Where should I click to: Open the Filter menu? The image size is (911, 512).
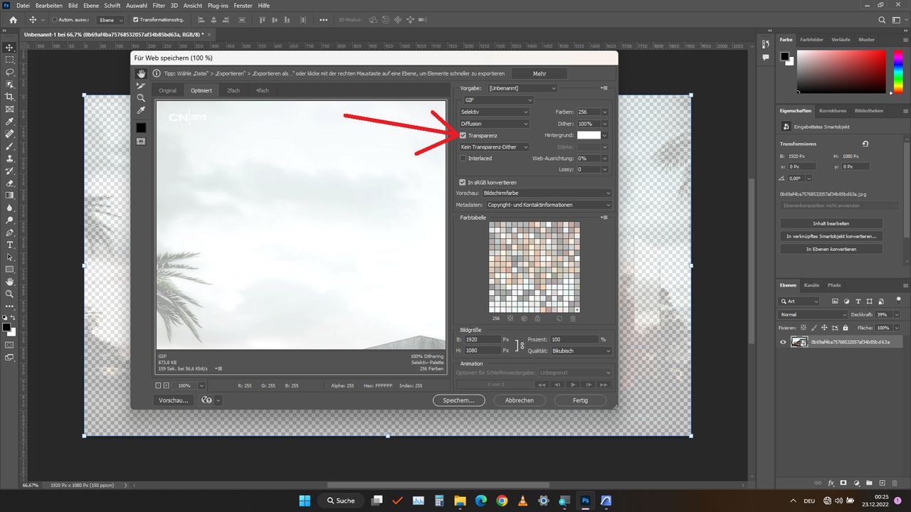159,5
